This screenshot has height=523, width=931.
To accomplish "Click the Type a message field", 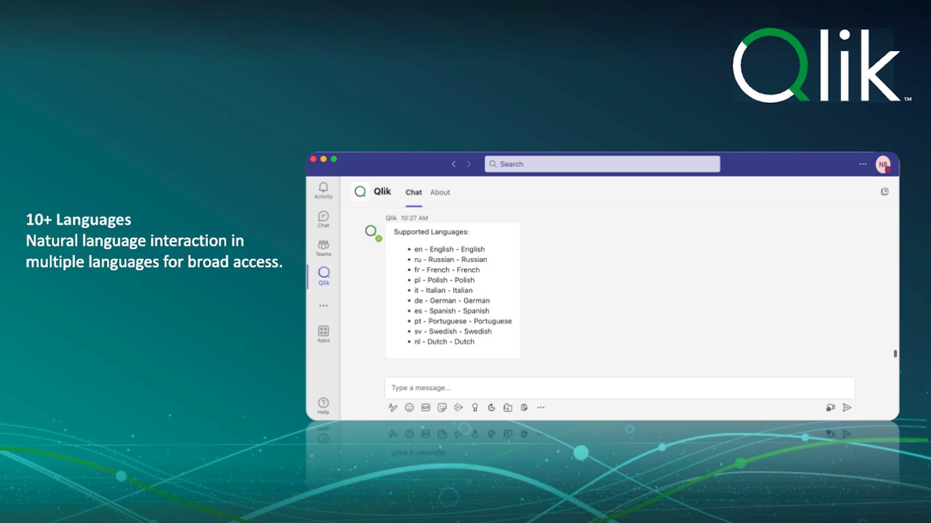I will click(x=620, y=388).
